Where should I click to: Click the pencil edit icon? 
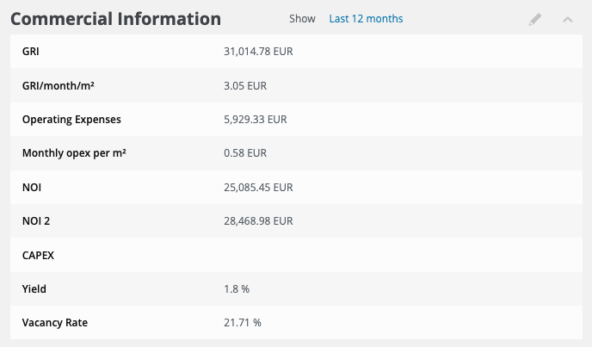(535, 19)
